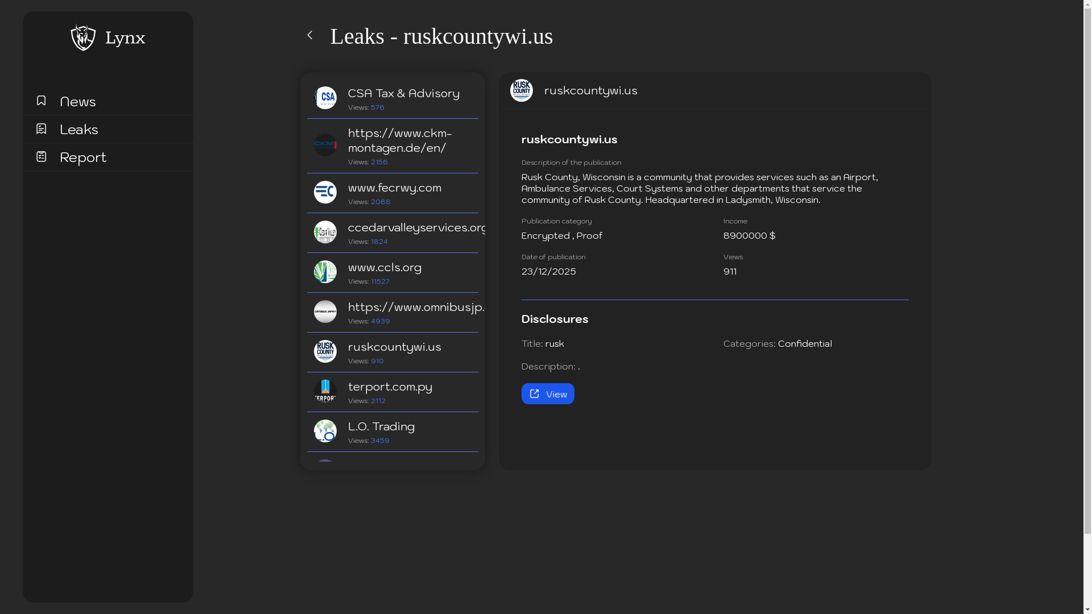Click the Terport logo icon
This screenshot has height=614, width=1092.
pos(325,391)
